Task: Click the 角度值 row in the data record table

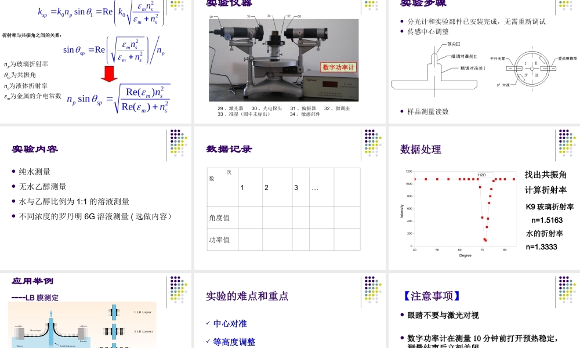Action: coord(220,219)
